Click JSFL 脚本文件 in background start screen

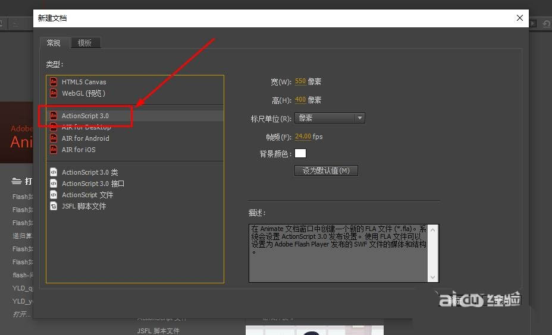coord(158,331)
